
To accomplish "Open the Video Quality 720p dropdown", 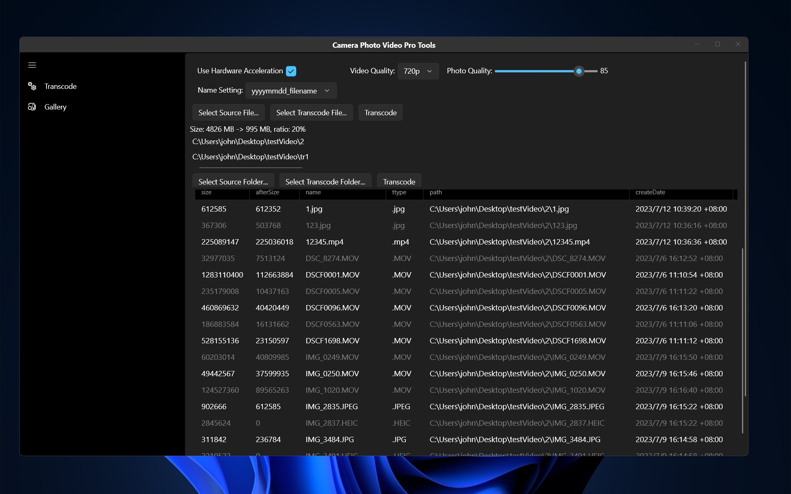I will pos(418,71).
